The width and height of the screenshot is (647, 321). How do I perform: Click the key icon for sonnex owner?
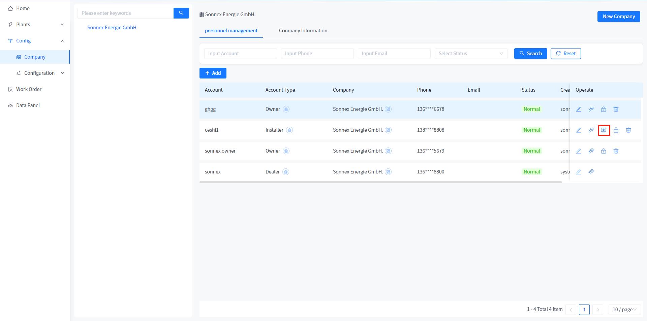tap(591, 151)
